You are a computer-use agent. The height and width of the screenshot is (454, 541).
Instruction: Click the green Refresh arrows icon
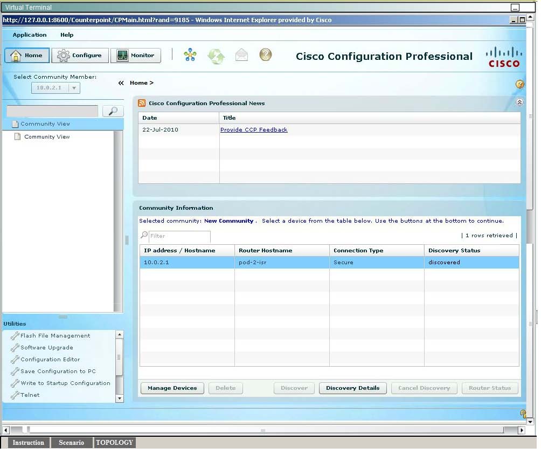[216, 56]
